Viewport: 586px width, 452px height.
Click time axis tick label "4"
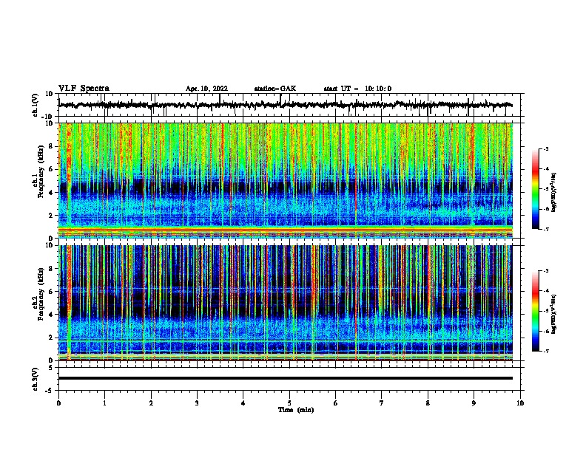[243, 403]
